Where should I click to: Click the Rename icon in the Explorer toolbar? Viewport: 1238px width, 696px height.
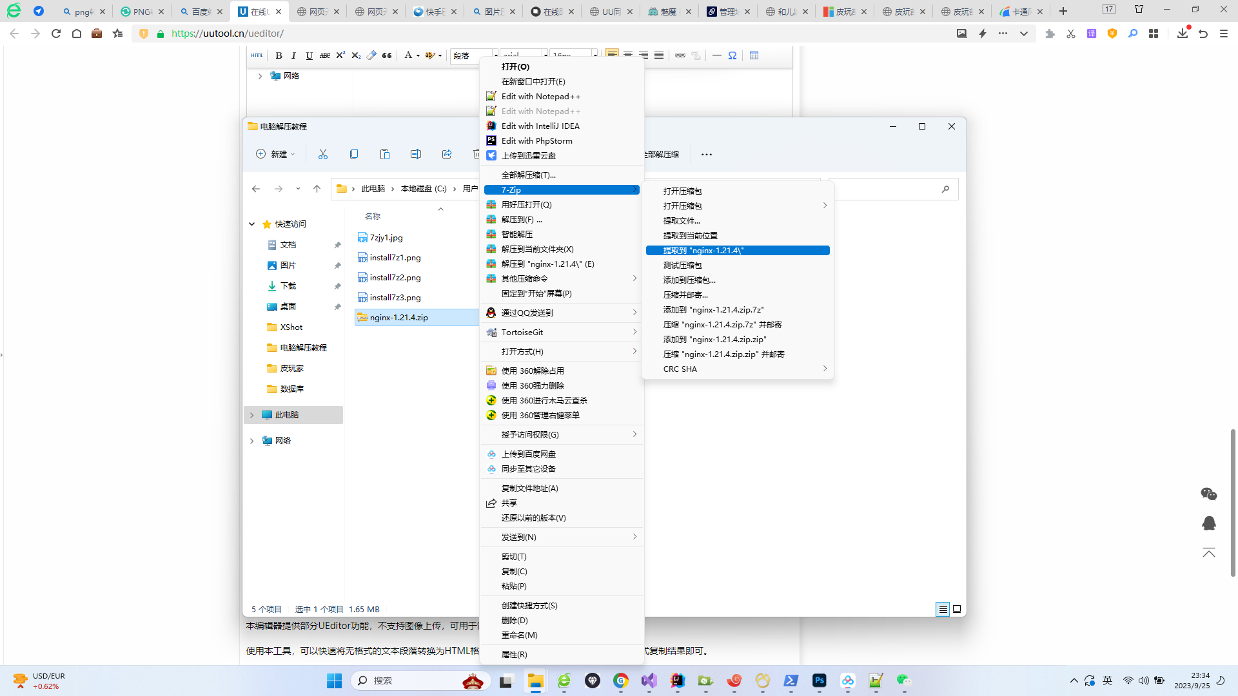(x=416, y=154)
